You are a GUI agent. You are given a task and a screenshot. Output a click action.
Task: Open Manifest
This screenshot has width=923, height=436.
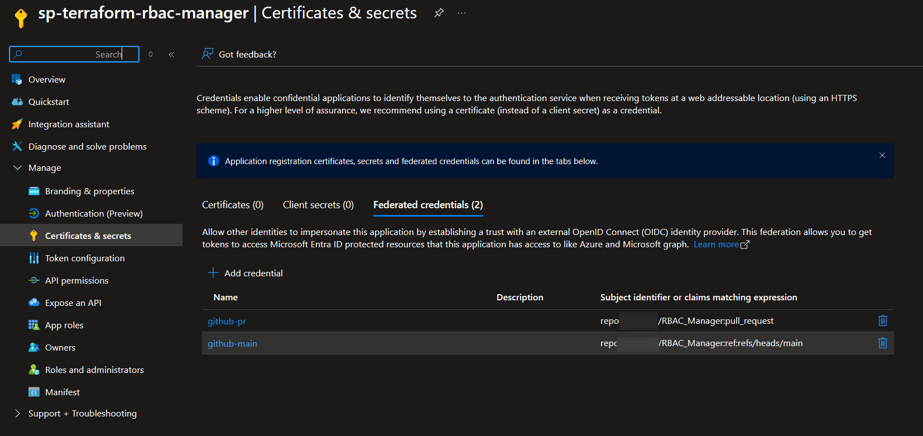point(63,392)
